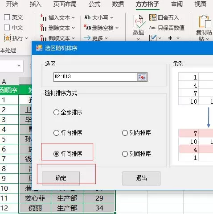The width and height of the screenshot is (213, 214).
Task: Click cell with order number 5
Action: (x=9, y=139)
